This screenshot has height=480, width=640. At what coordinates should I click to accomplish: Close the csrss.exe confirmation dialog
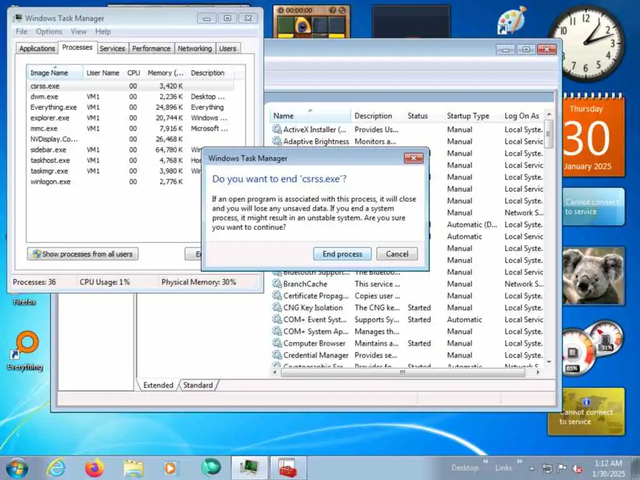(413, 158)
